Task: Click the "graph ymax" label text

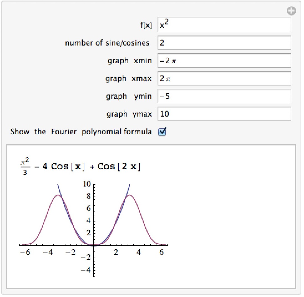Action: click(x=129, y=114)
